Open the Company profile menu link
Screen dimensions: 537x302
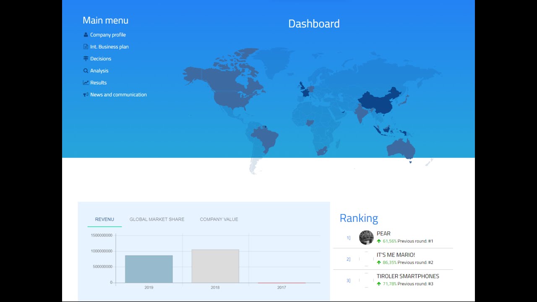click(108, 35)
